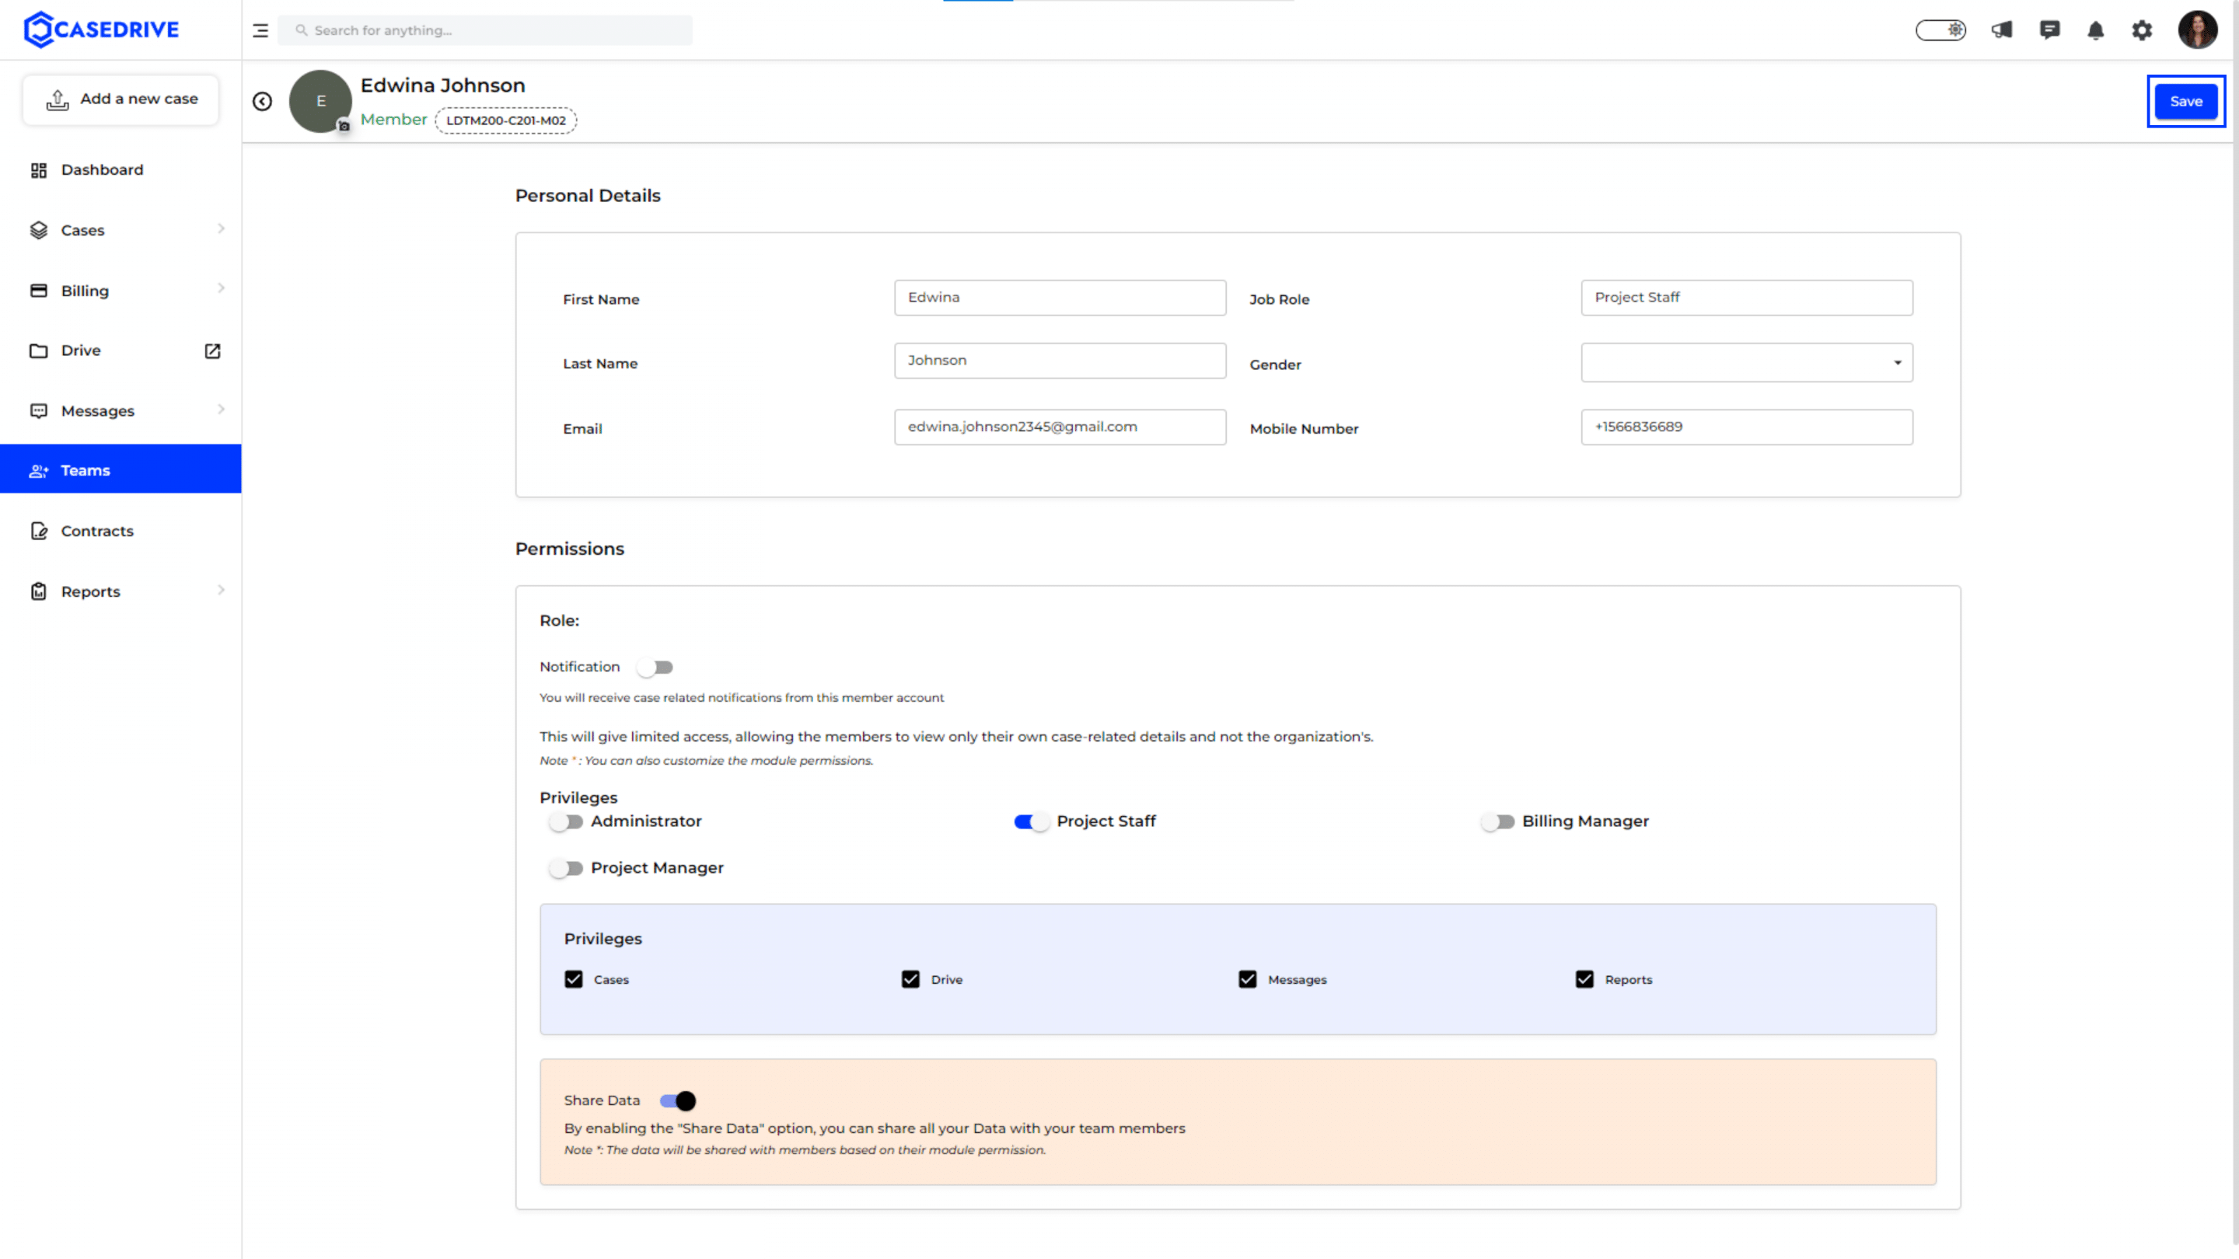Uncheck the Reports checkbox

1584,979
